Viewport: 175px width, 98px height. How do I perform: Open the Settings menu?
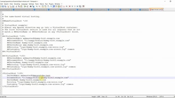tap(31, 4)
